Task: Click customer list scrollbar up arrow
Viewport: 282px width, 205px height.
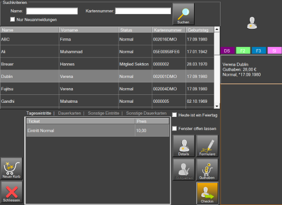Action: pos(217,29)
